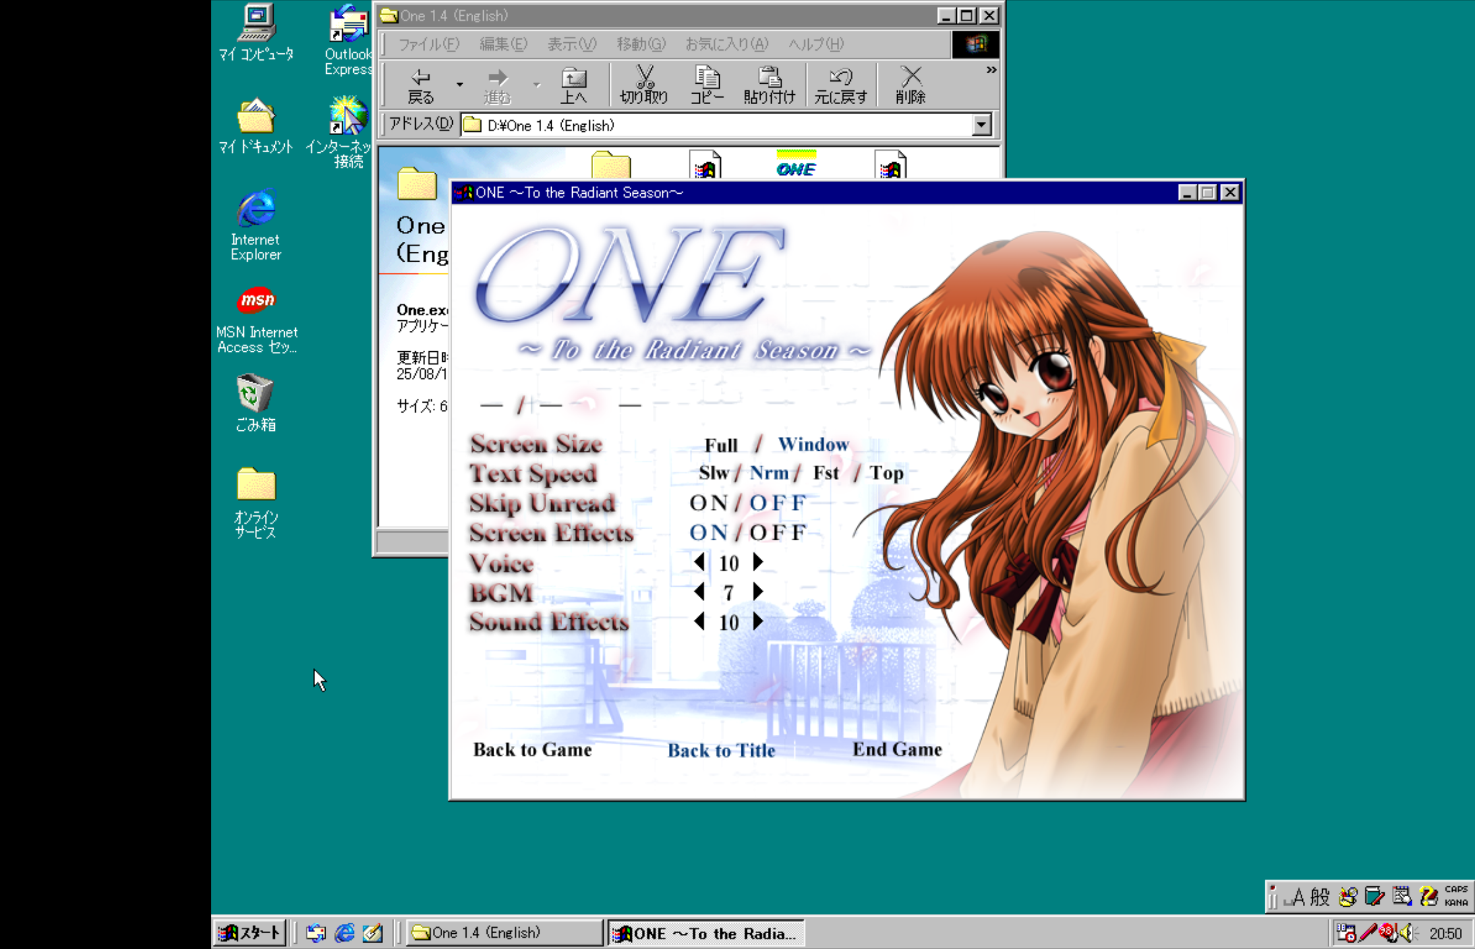Open the ファイル(F) menu

click(428, 44)
